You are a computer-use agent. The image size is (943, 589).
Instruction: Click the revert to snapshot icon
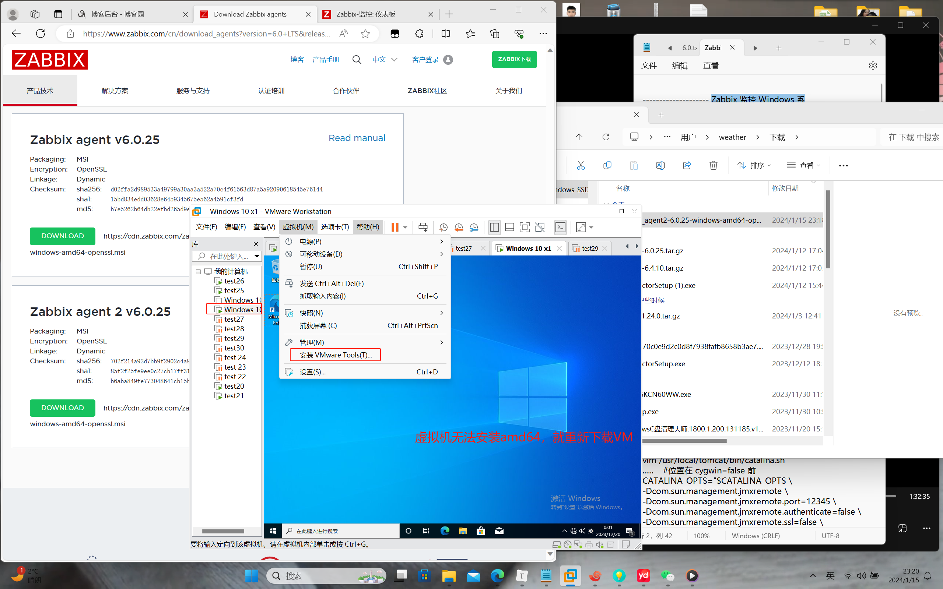(459, 227)
